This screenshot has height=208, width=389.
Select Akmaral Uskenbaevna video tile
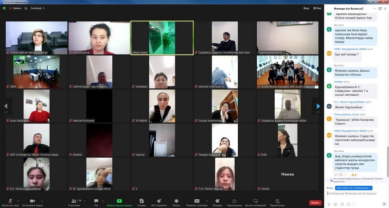click(225, 72)
